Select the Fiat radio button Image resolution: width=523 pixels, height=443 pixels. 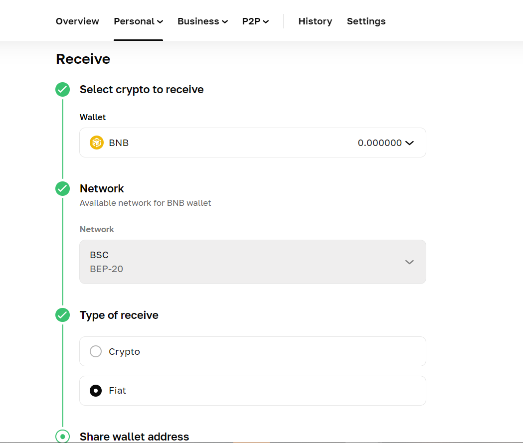[x=96, y=391]
